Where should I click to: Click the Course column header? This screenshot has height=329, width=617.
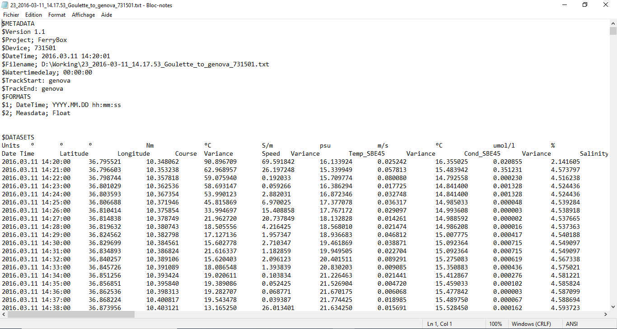(186, 153)
